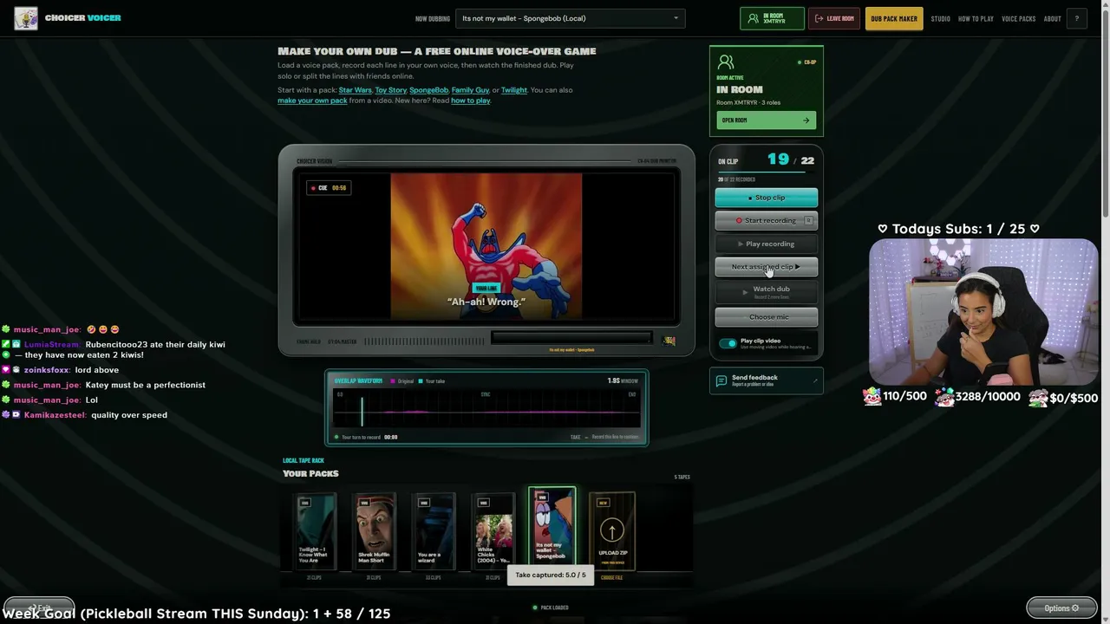The width and height of the screenshot is (1110, 624).
Task: Follow the 'make your own pack' link
Action: (x=312, y=101)
